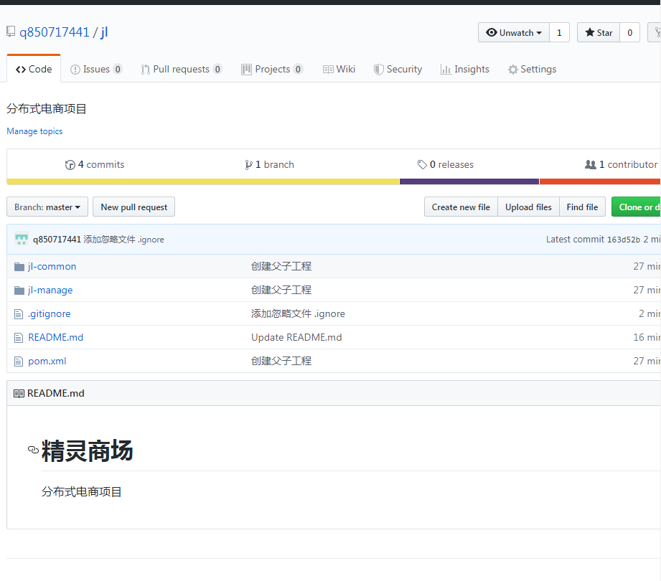
Task: Click the stargazers count 0
Action: [630, 32]
